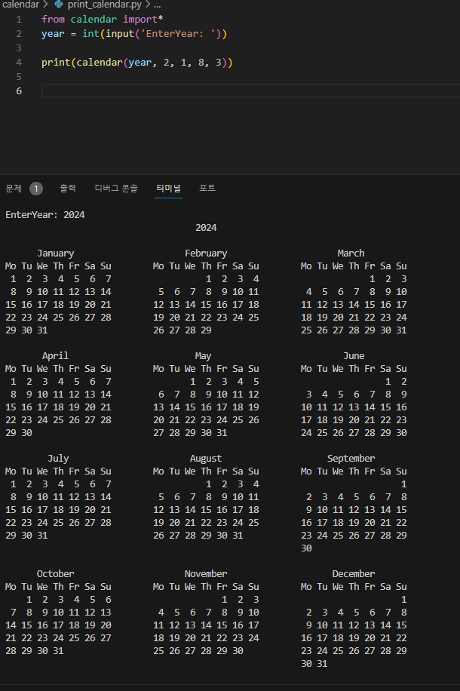
Task: Click the October month heading
Action: click(x=56, y=574)
